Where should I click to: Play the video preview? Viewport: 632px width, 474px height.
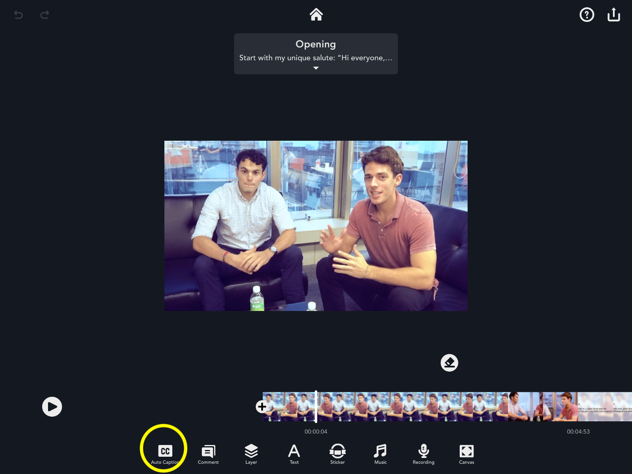(52, 407)
